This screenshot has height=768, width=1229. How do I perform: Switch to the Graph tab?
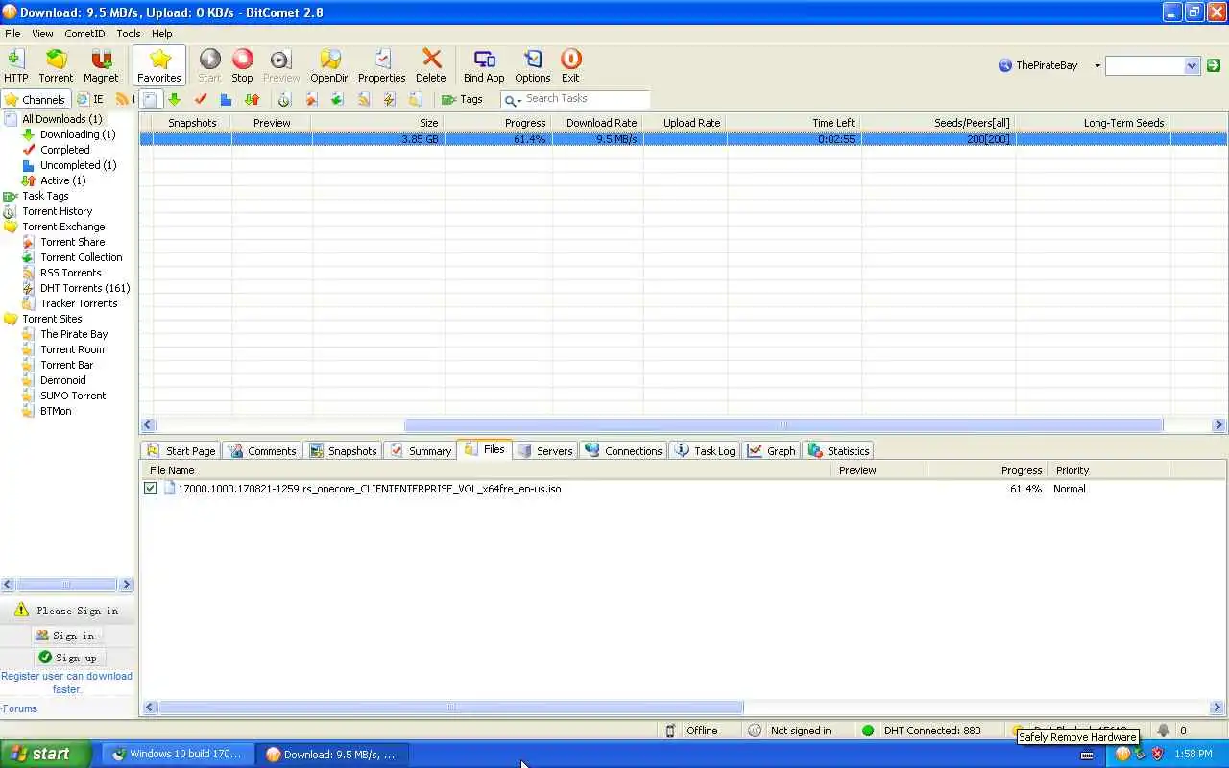(773, 450)
